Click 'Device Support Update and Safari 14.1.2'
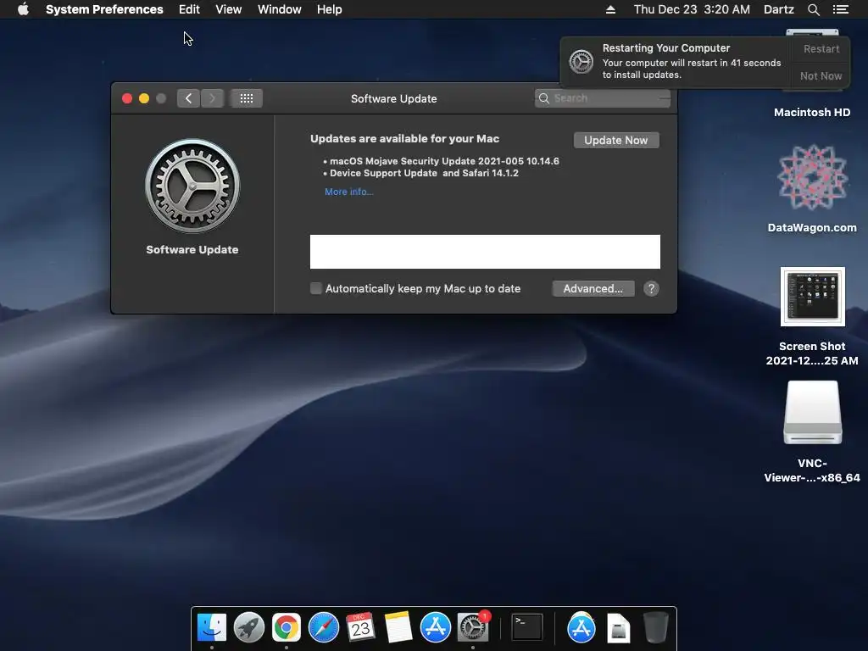 (x=424, y=173)
